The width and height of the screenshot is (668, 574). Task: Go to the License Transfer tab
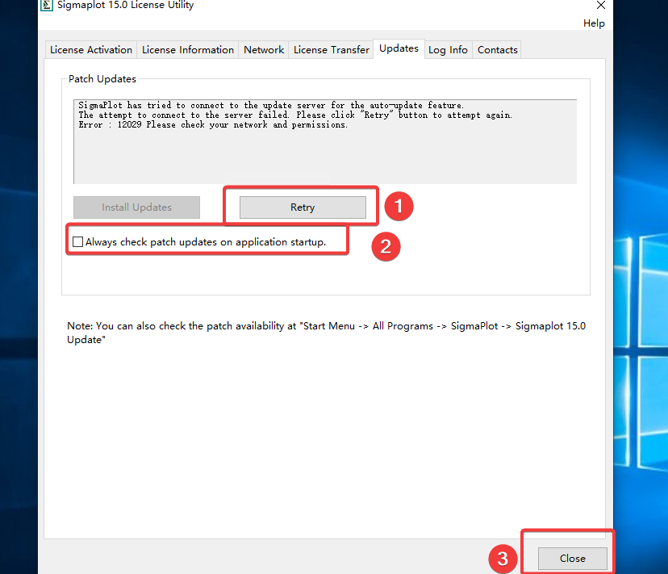332,50
